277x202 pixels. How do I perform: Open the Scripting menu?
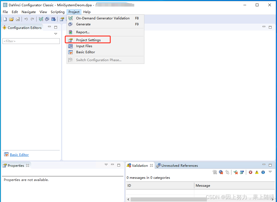pyautogui.click(x=58, y=12)
